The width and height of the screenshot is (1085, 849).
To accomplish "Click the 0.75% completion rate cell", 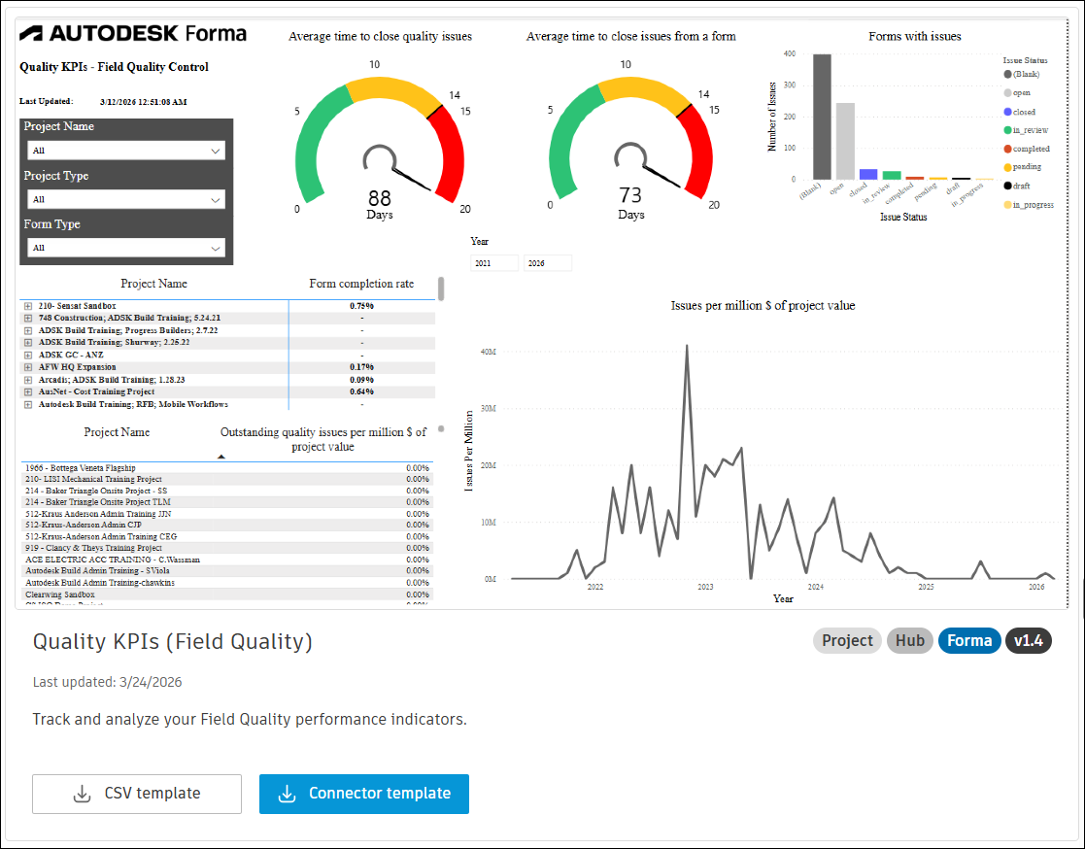I will [361, 306].
